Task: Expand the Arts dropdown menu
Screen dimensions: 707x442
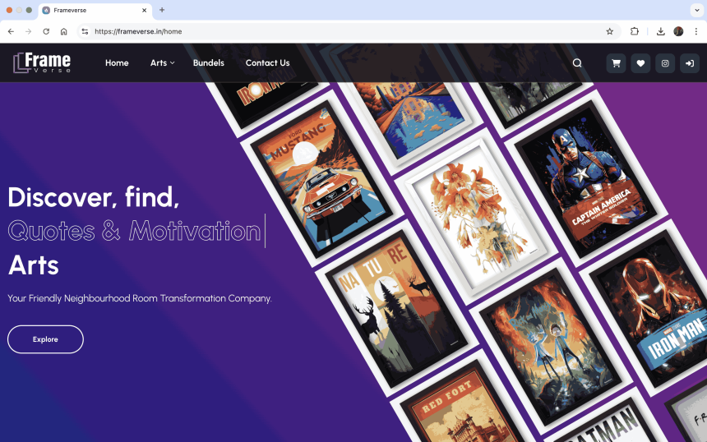Action: coord(162,63)
